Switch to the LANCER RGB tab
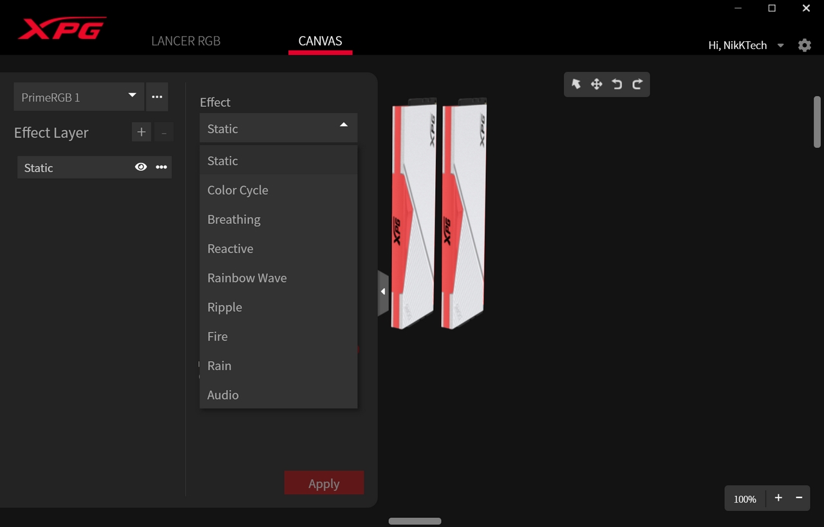 [x=185, y=41]
